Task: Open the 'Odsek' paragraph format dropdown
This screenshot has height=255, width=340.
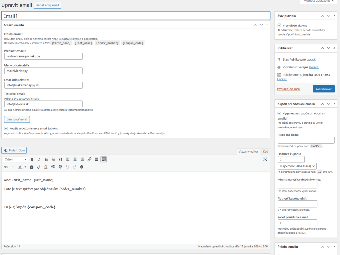Action: pyautogui.click(x=15, y=159)
